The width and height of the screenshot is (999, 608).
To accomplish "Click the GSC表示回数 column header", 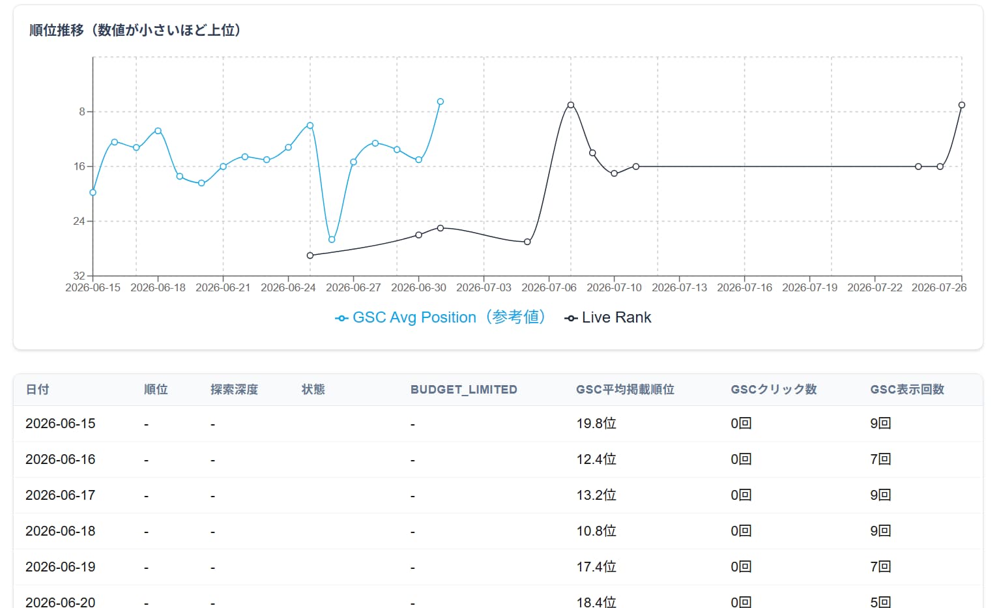I will [907, 390].
